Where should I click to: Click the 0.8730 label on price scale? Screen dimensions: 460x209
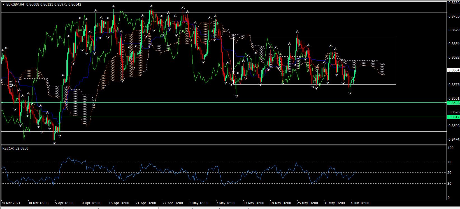[x=454, y=3]
